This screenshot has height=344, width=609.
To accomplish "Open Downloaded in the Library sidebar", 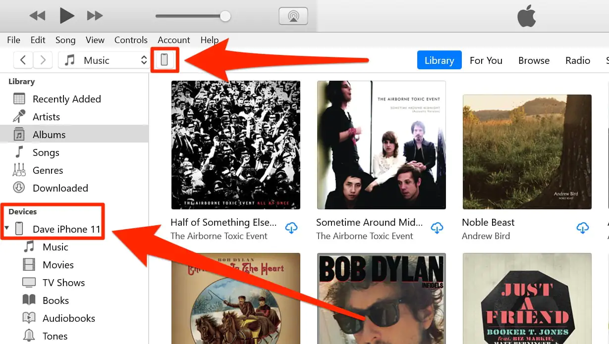I will (x=60, y=188).
